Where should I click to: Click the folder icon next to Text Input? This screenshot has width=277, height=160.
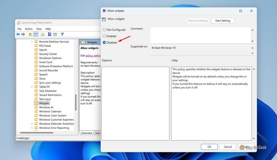point(36,99)
